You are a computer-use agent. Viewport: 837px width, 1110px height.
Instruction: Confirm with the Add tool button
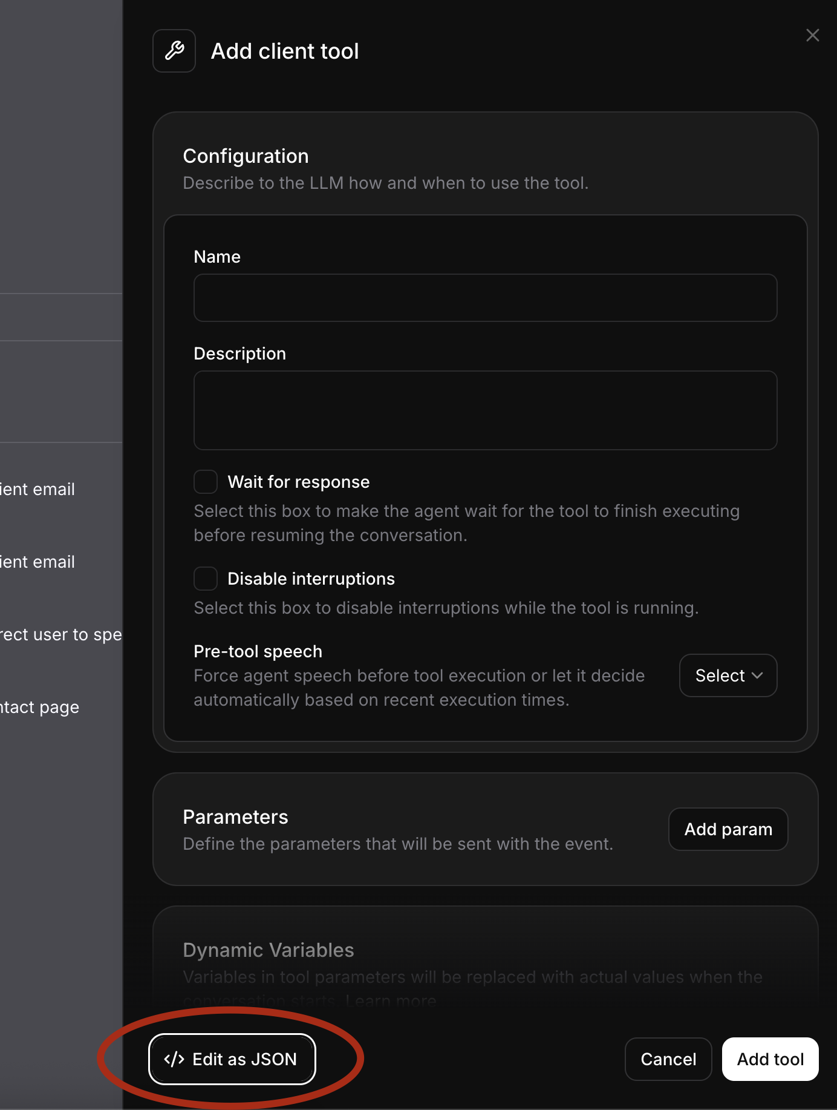pos(770,1059)
